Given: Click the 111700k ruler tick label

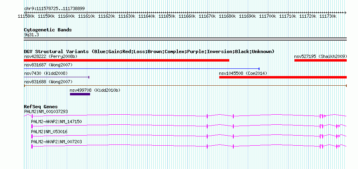Looking at the screenshot, I should (268, 16).
